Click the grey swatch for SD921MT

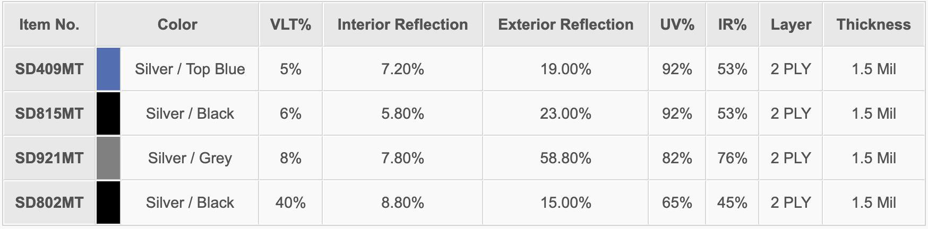[108, 158]
